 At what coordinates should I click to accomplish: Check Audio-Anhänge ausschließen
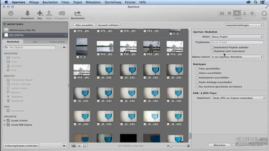197,82
